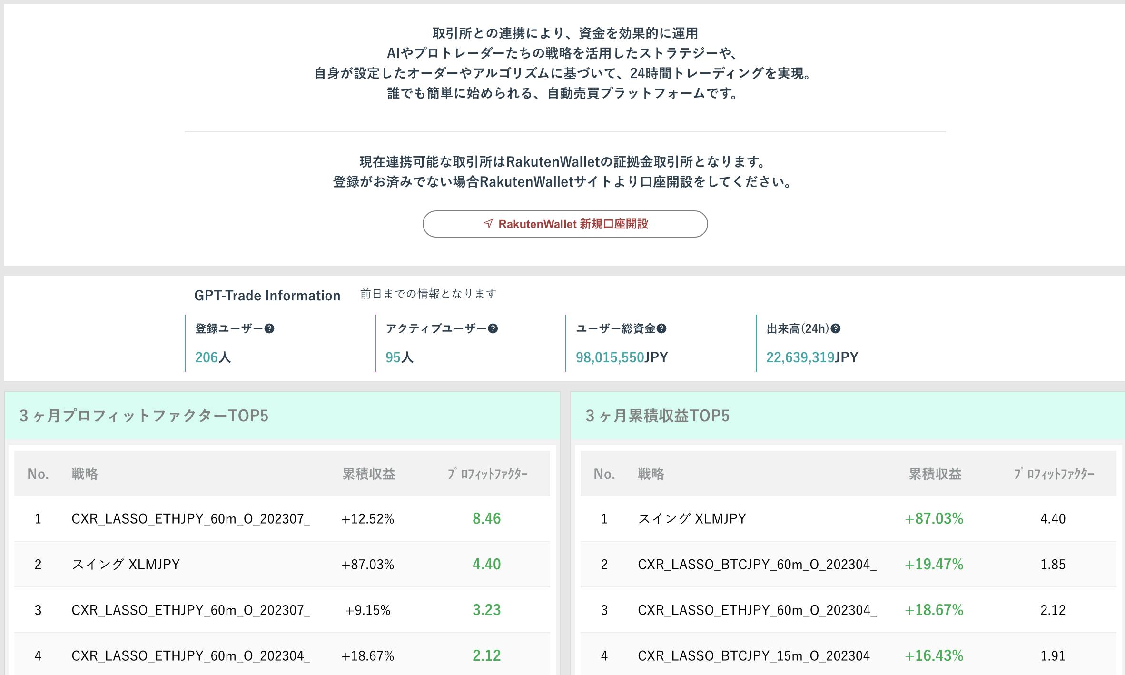Click help icon next to アクティブユーザー

(493, 328)
